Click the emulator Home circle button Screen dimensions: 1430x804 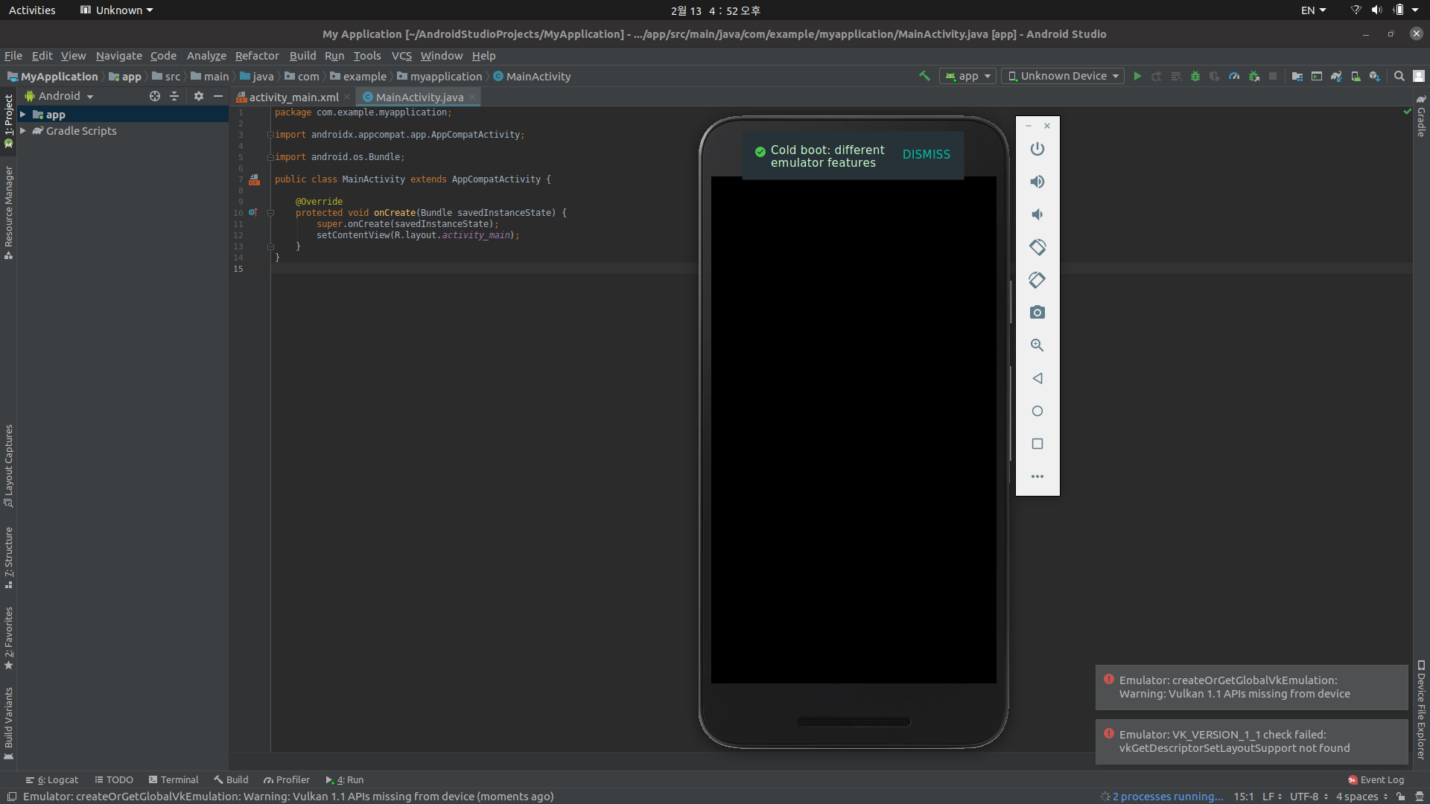tap(1037, 411)
